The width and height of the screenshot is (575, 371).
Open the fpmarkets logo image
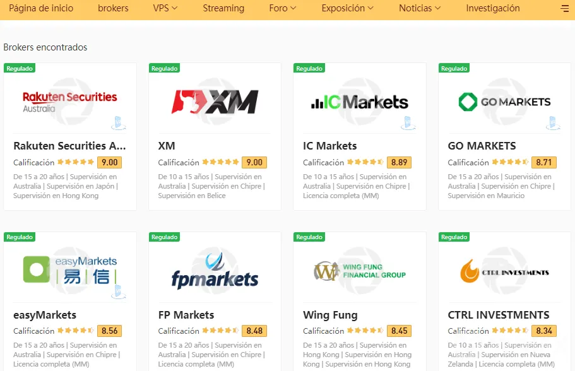215,271
